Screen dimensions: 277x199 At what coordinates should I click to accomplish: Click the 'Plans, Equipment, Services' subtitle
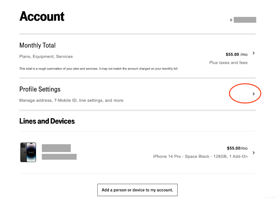pos(46,57)
